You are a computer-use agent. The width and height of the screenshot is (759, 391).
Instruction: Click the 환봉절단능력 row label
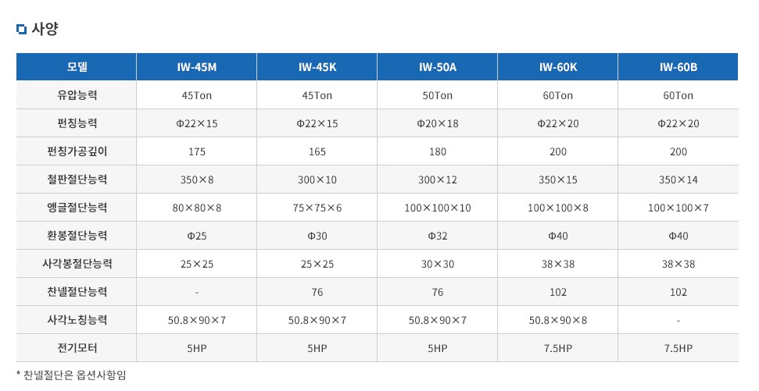click(x=77, y=236)
